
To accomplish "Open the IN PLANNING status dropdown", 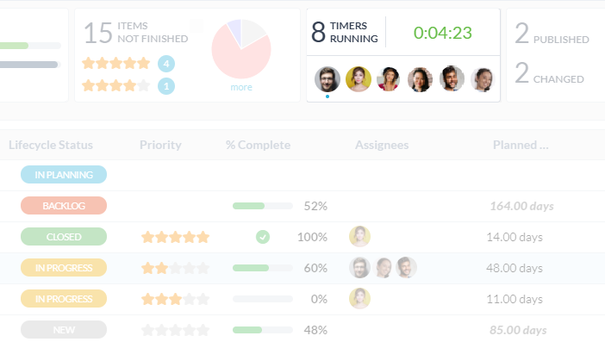I will coord(64,175).
